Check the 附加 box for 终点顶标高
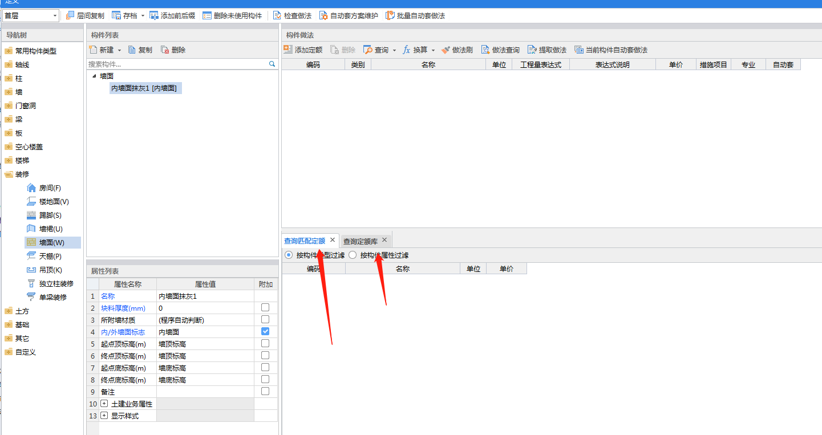The image size is (822, 435). [265, 355]
